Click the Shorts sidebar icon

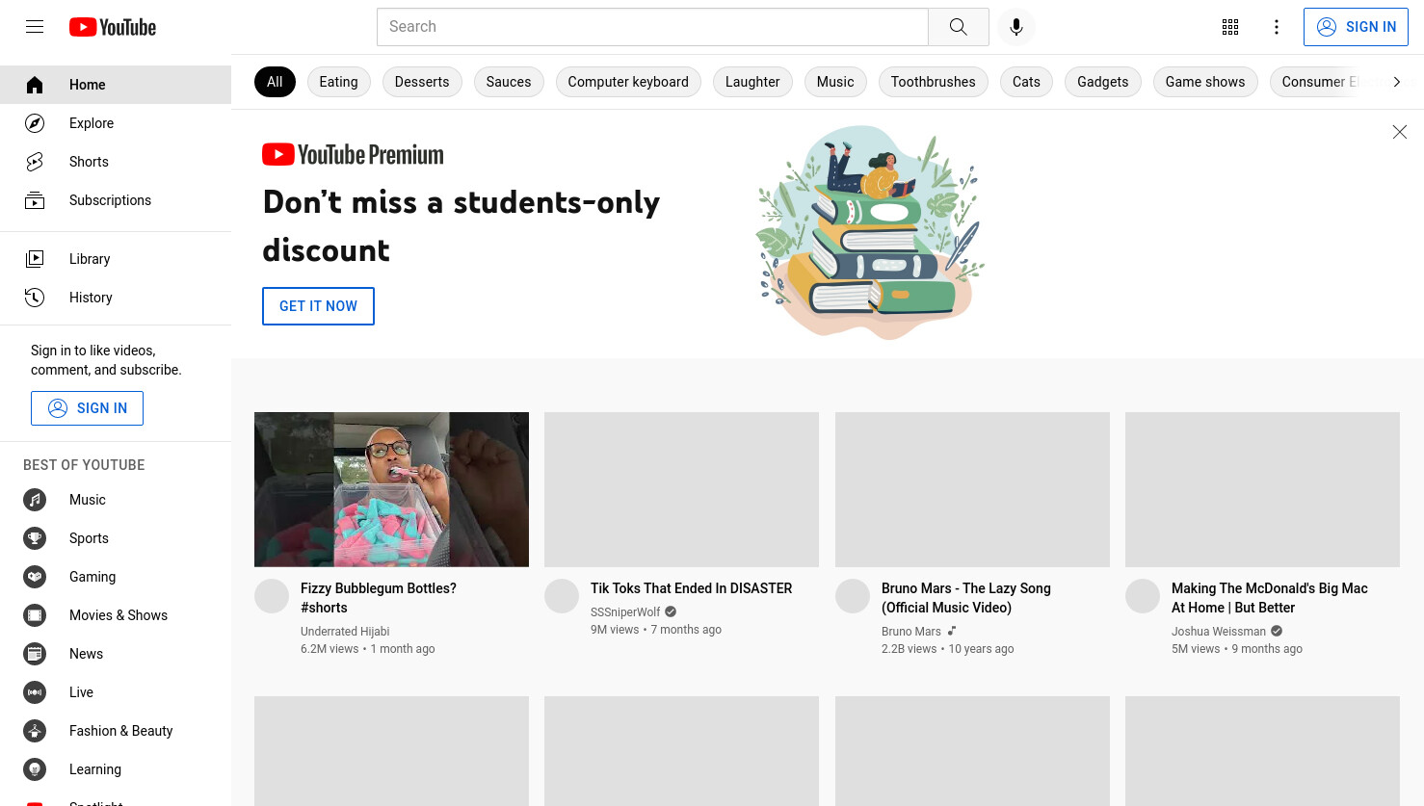point(35,162)
